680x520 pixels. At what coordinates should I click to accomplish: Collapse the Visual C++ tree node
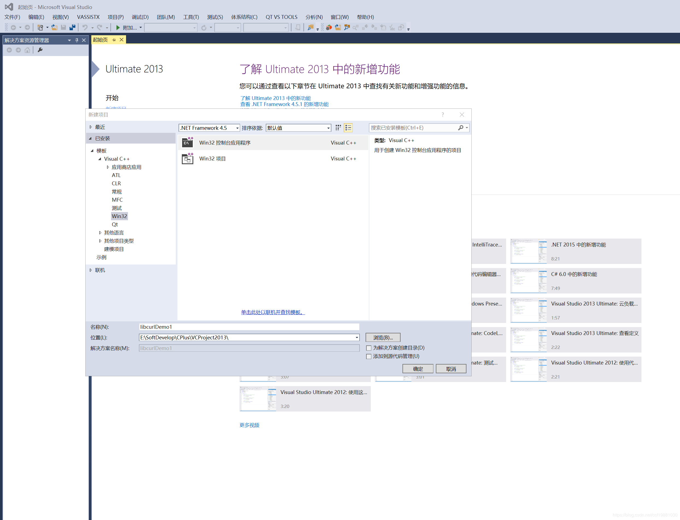point(100,159)
